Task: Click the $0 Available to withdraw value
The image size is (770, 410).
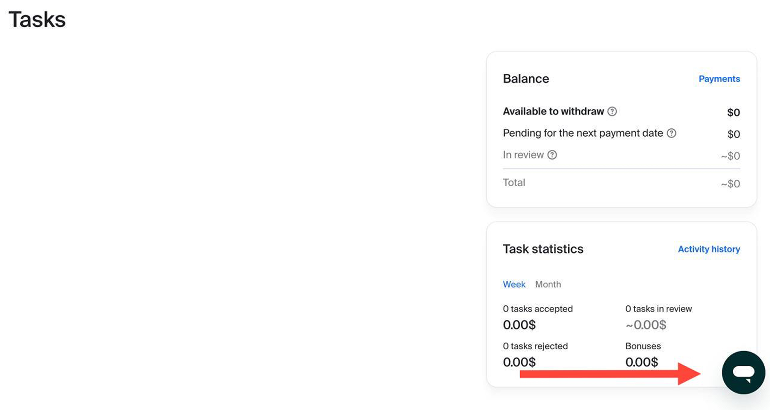Action: 733,113
